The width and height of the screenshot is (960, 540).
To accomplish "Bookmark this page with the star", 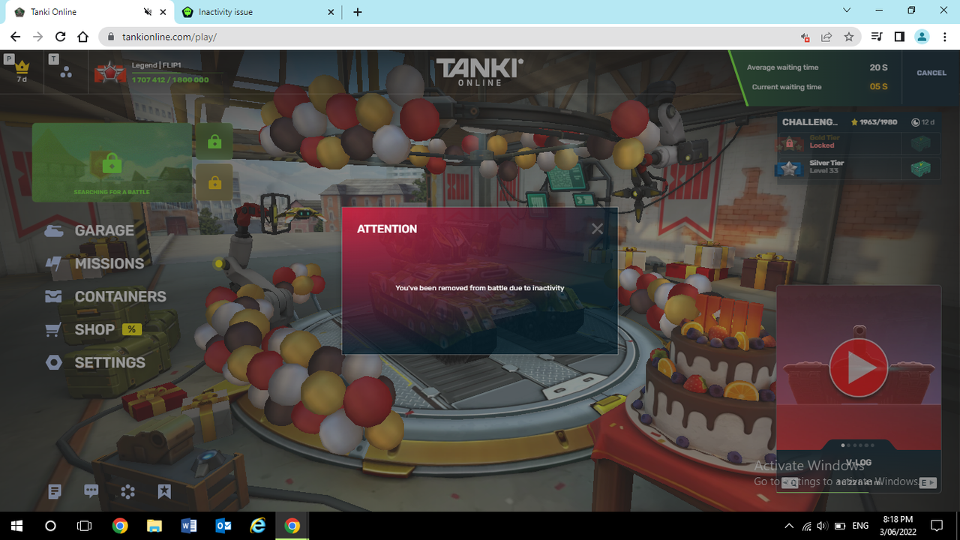I will pos(849,37).
